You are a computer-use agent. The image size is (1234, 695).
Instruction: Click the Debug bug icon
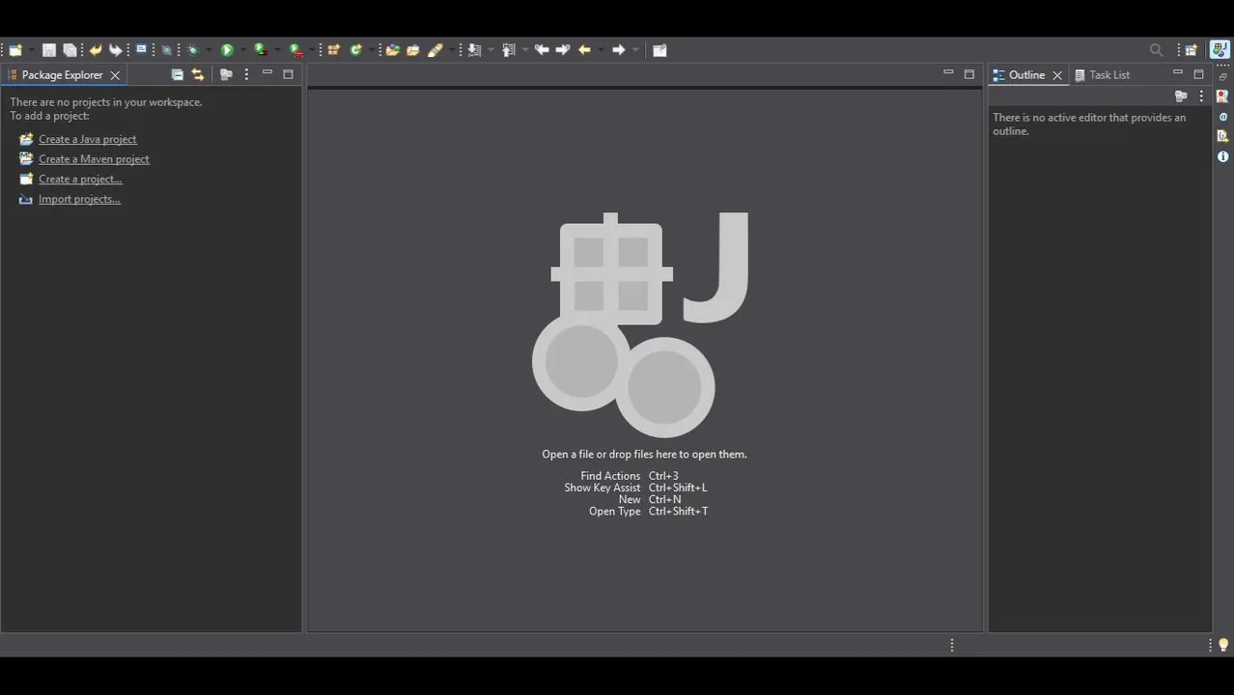click(192, 50)
